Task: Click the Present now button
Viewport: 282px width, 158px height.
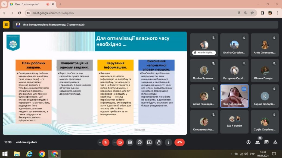Action: 149,142
